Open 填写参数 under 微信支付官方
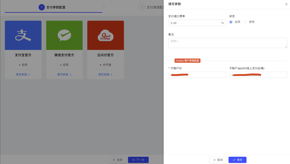This screenshot has width=290, height=164. pos(64,74)
